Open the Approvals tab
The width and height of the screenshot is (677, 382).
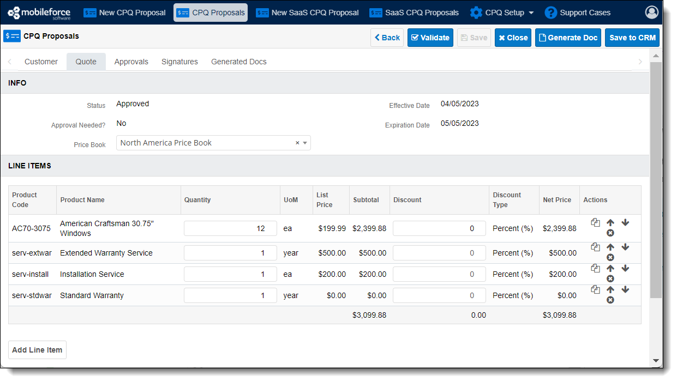[x=131, y=62]
